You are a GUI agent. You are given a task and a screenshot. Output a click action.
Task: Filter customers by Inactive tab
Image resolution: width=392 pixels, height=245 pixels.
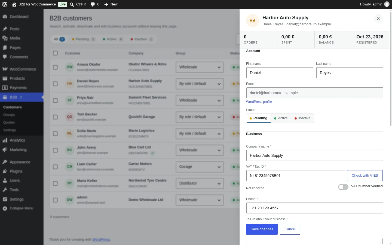point(142,39)
